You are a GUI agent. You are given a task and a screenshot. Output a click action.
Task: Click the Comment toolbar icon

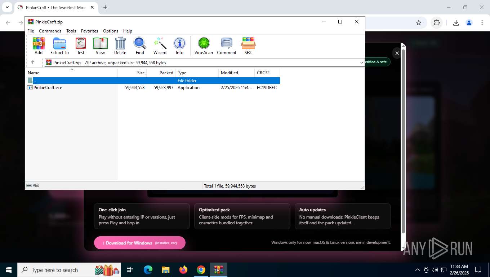point(227,46)
